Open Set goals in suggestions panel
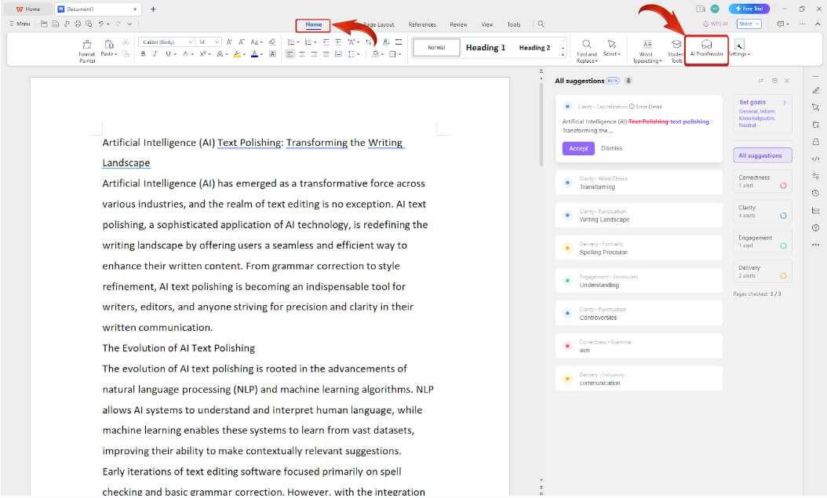 (752, 102)
